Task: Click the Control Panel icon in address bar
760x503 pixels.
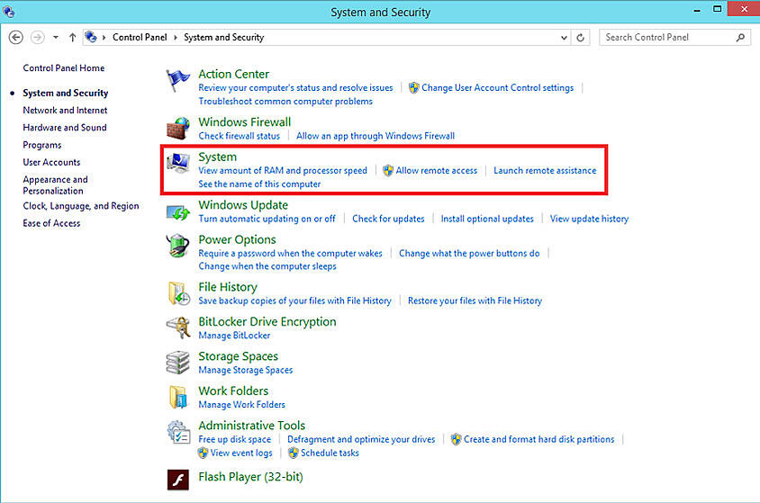Action: 91,37
